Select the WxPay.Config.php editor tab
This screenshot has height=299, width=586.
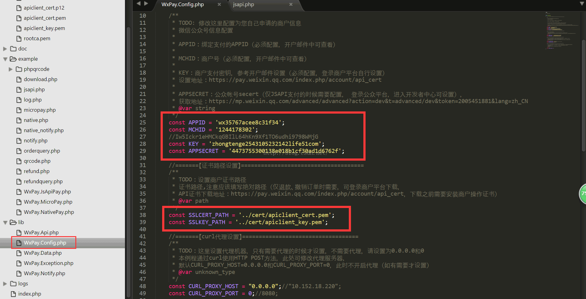[183, 4]
